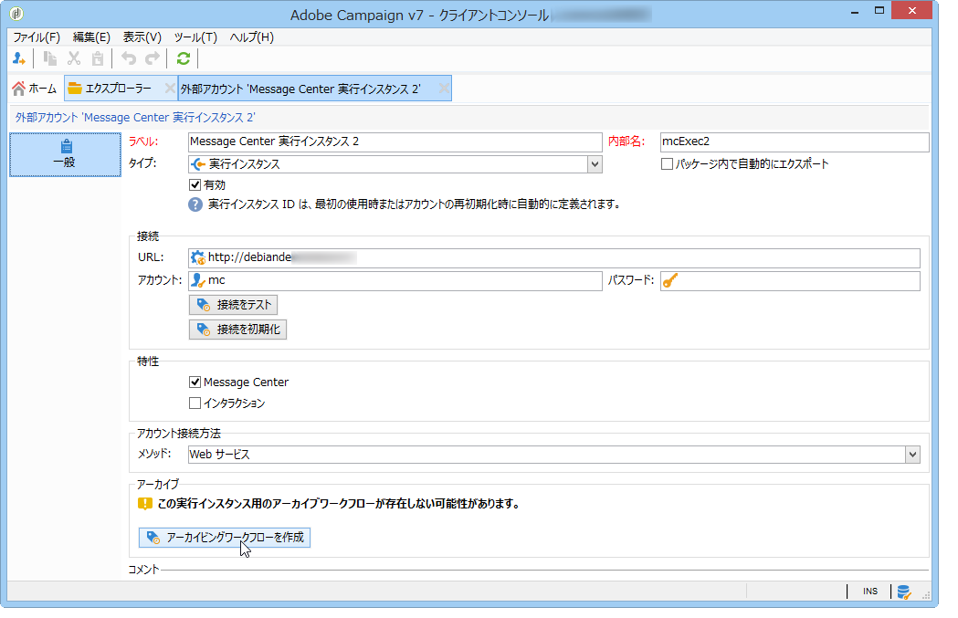Click the パスワード input field
Viewport: 958px width, 618px height.
(790, 281)
